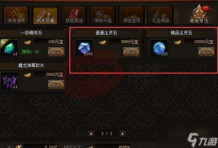Click gold ingot icon beside 9990元宝 price

click(103, 42)
